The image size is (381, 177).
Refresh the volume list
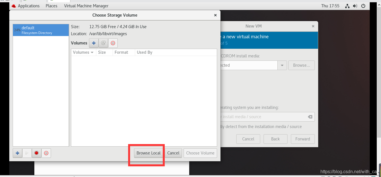tap(103, 43)
